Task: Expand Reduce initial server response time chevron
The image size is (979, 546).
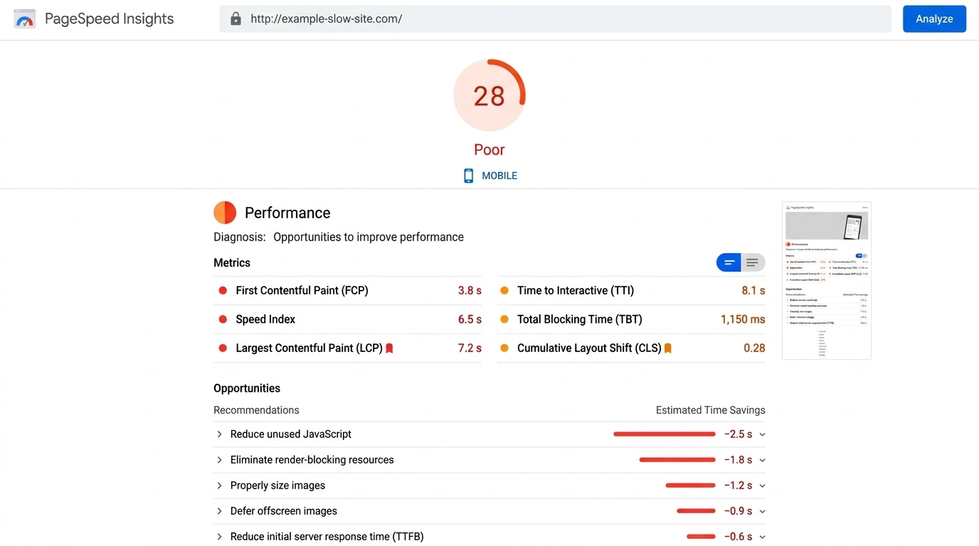Action: click(219, 537)
